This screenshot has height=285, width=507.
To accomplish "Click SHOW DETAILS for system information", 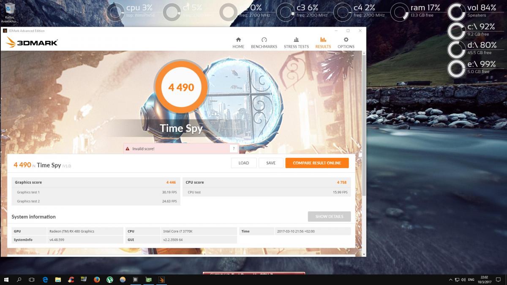I will [x=329, y=217].
